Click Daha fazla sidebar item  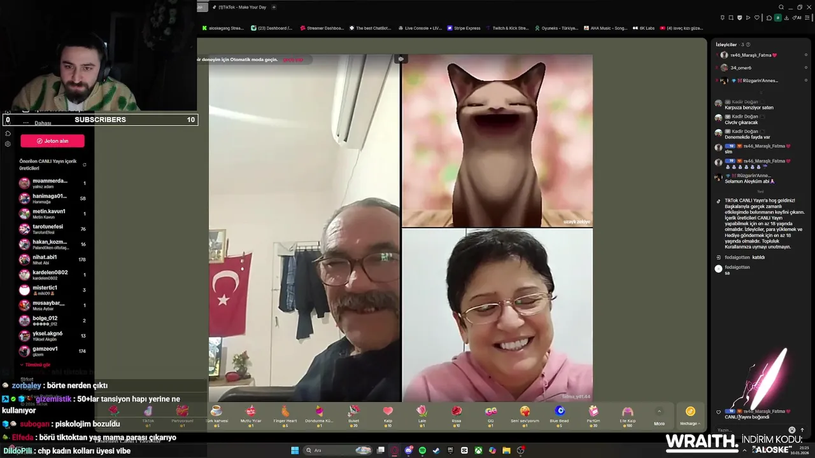pos(38,123)
